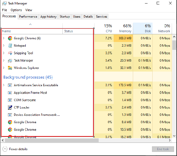Screen dimensions: 177x156
Task: Expand Antimalware Service Executable entry
Action: point(4,85)
